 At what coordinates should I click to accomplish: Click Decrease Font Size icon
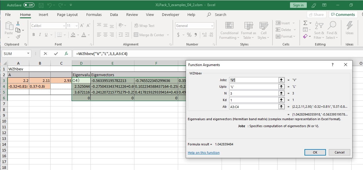click(88, 26)
